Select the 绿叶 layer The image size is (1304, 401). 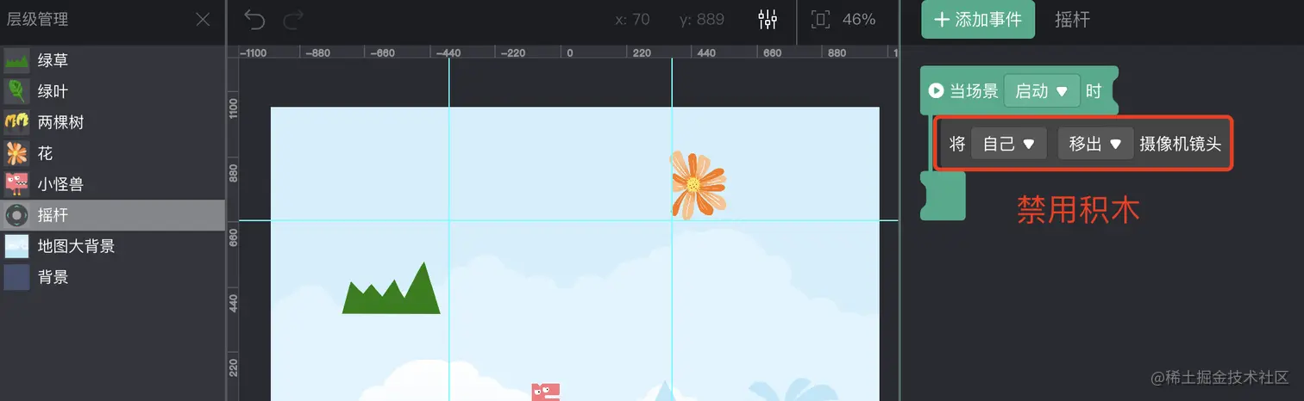tap(112, 91)
